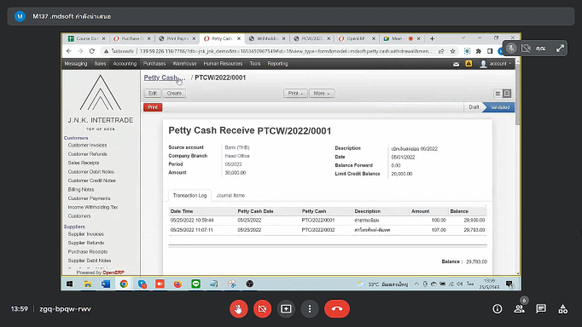This screenshot has width=582, height=327.
Task: Open the 05/2022 period link
Action: pyautogui.click(x=233, y=164)
